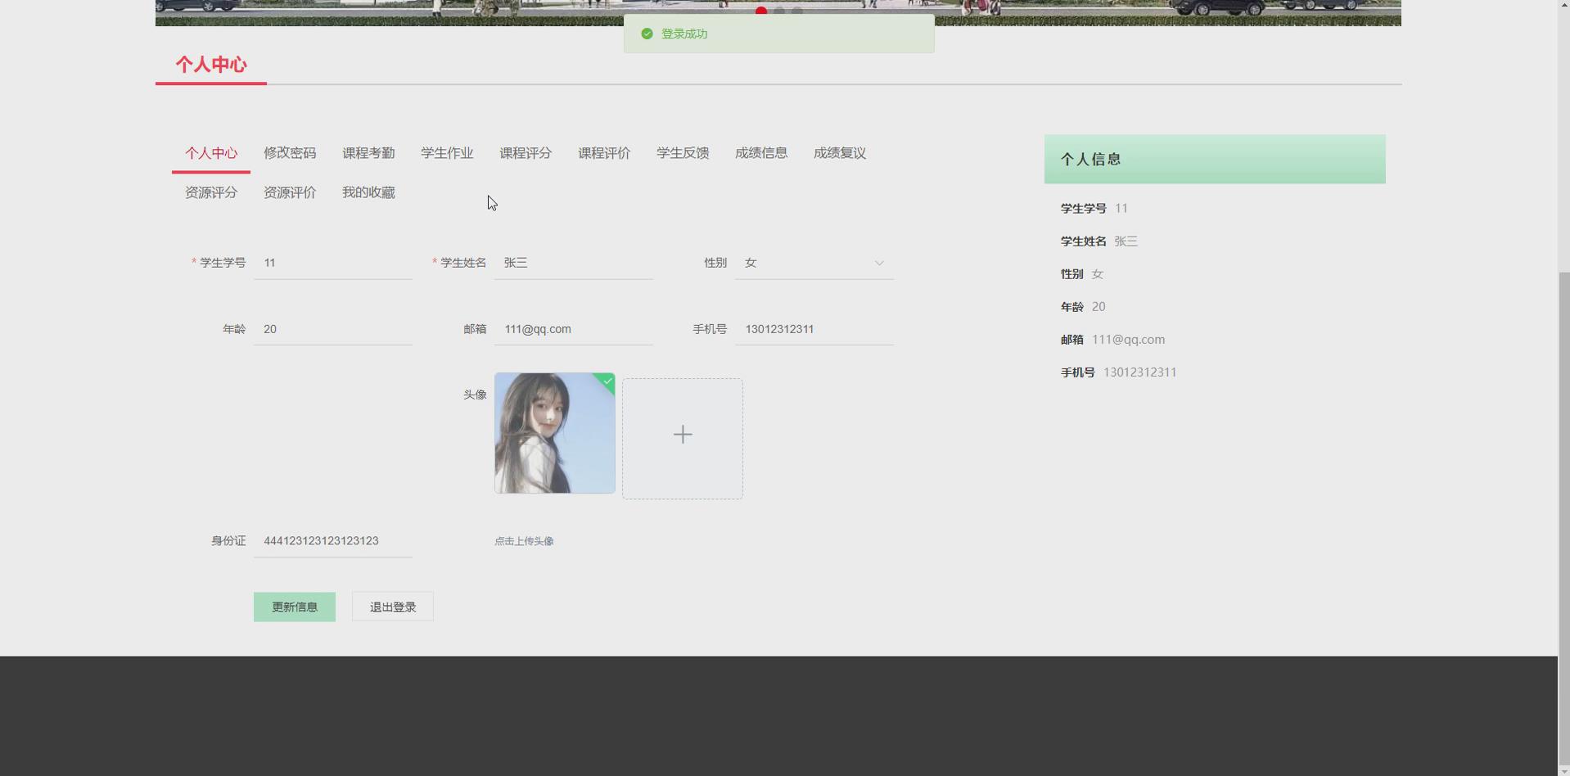Click the green checkmark badge on the avatar
Viewport: 1570px width, 776px height.
(606, 381)
